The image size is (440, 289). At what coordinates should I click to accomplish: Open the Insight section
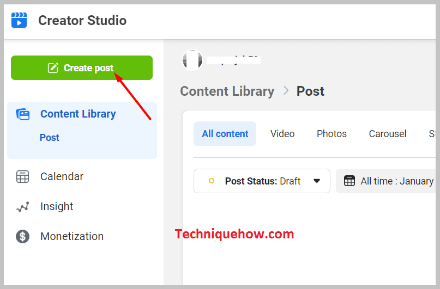pyautogui.click(x=57, y=206)
